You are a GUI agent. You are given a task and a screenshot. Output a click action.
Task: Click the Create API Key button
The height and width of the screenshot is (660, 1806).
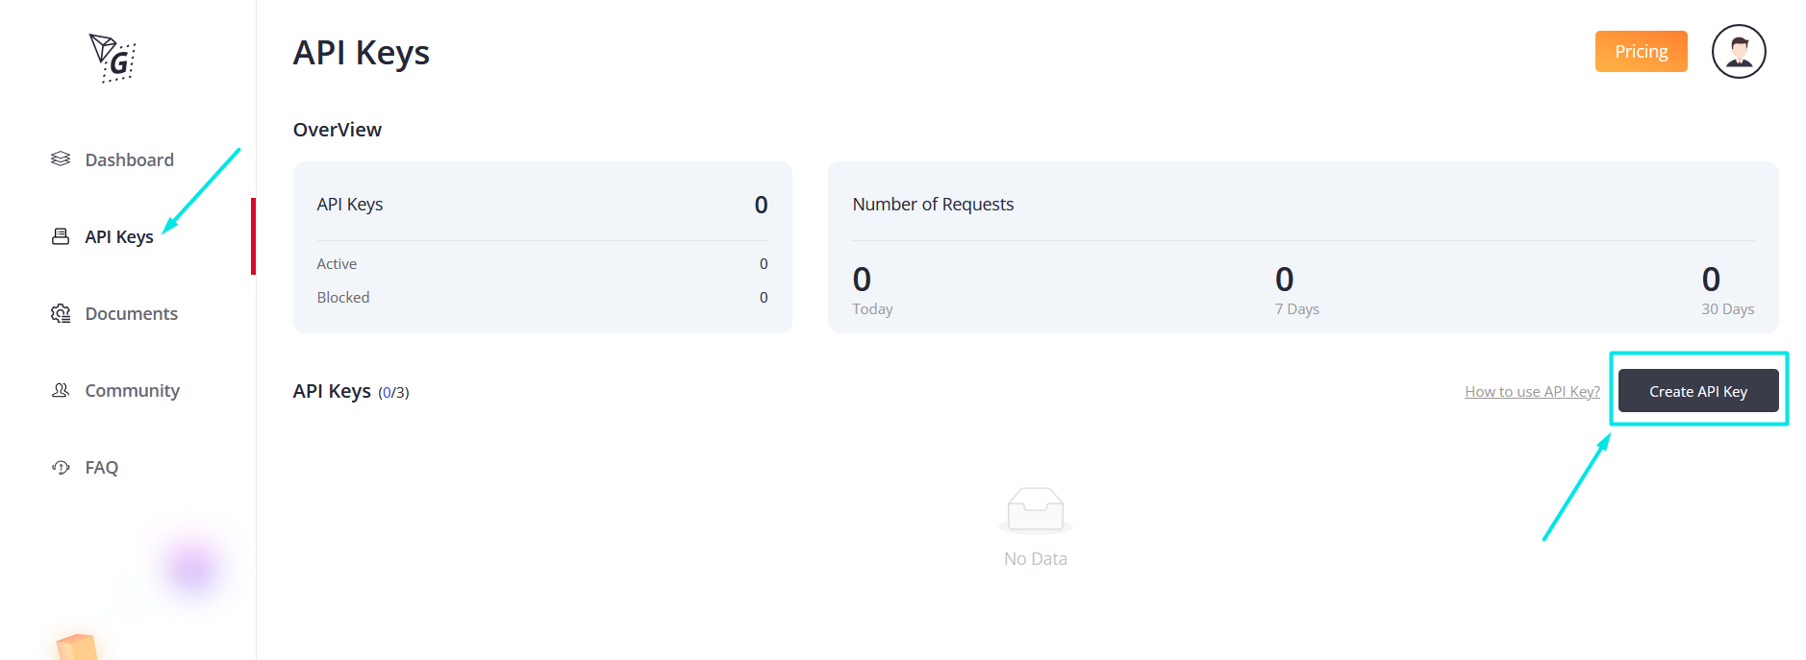[x=1698, y=391]
